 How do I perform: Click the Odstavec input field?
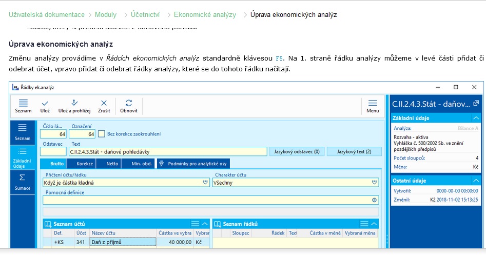pyautogui.click(x=53, y=151)
